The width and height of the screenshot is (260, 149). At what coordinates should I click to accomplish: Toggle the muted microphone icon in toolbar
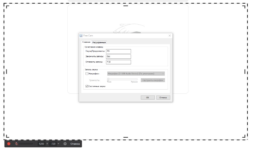(x=17, y=144)
